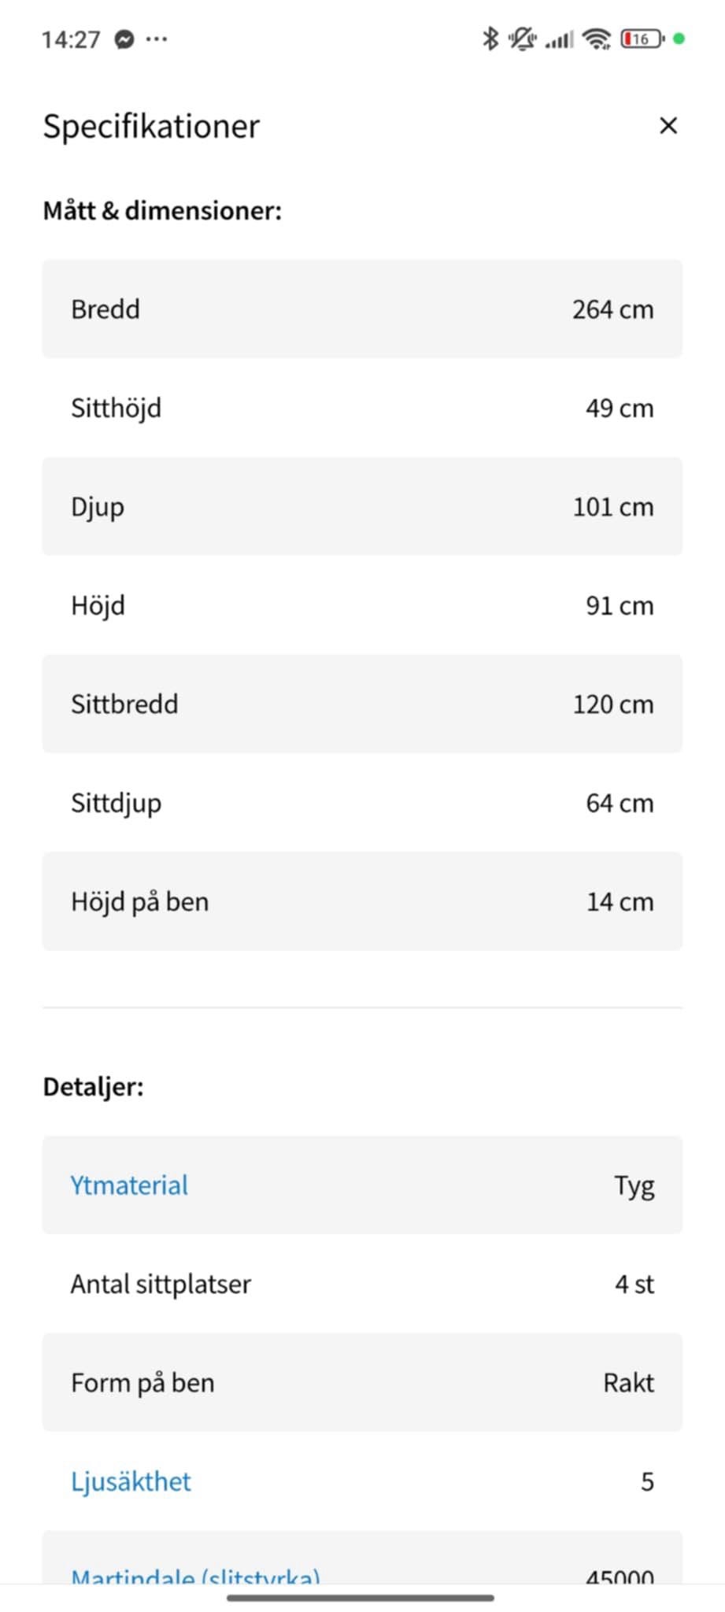Tap the three-dot notification overflow icon
The width and height of the screenshot is (725, 1612).
click(157, 39)
